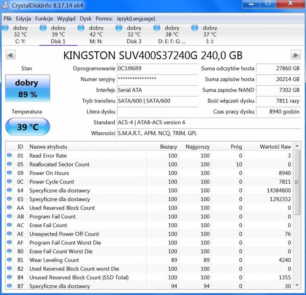Image resolution: width=306 pixels, height=295 pixels.
Task: Go to next disk with right arrow
Action: click(x=296, y=55)
